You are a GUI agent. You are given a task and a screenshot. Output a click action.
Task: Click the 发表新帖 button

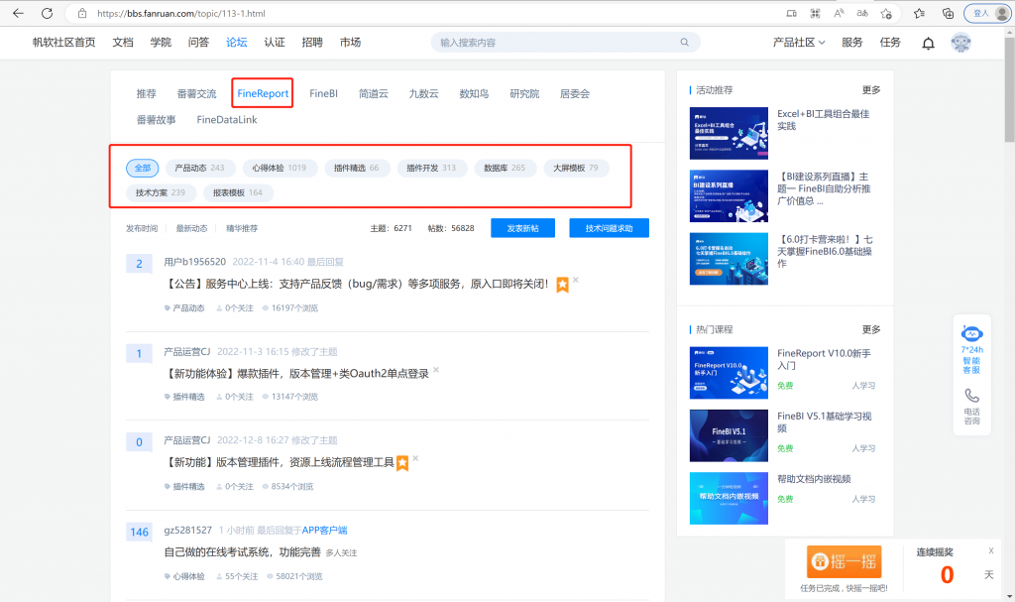[522, 228]
